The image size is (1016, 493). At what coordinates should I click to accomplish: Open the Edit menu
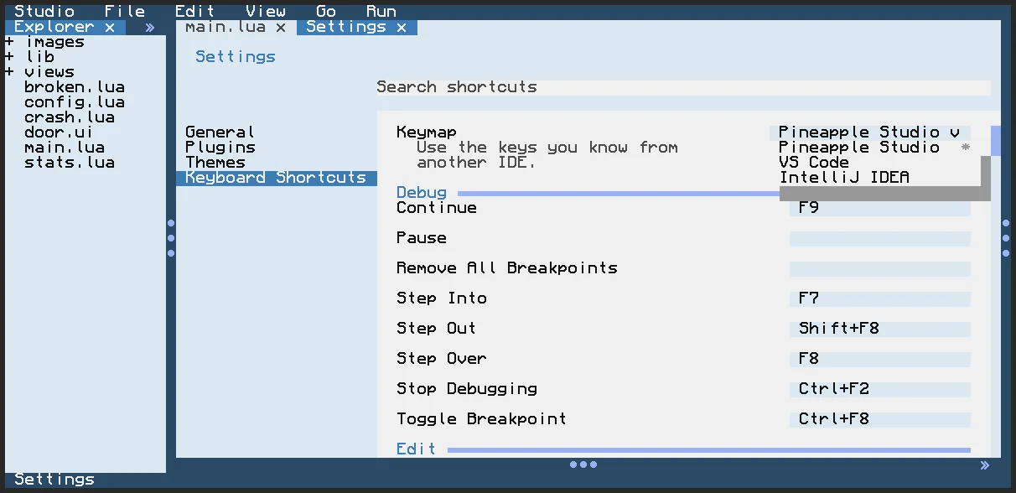click(x=195, y=12)
